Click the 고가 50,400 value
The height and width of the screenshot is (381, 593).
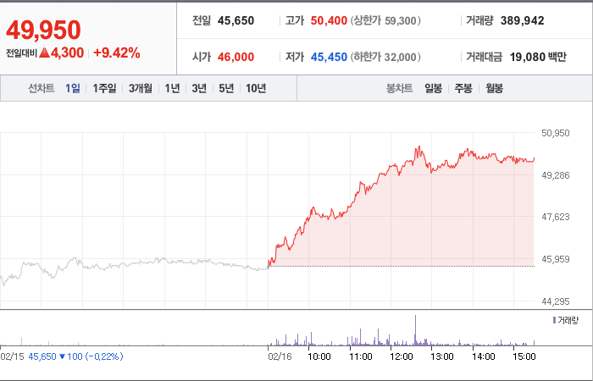click(329, 20)
